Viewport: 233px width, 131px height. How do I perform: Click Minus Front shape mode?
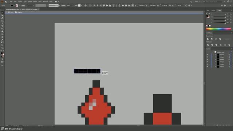212,39
